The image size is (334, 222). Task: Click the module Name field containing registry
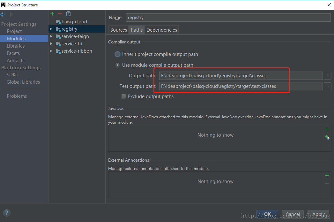(x=228, y=18)
